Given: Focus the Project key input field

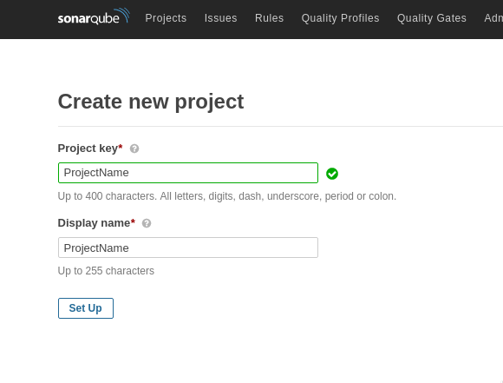Looking at the screenshot, I should (188, 173).
